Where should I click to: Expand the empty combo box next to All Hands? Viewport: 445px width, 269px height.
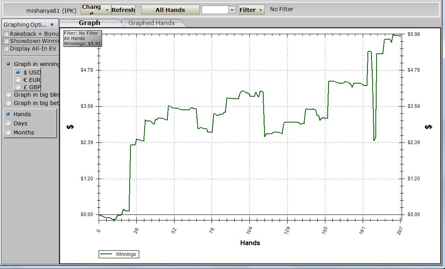tap(232, 10)
